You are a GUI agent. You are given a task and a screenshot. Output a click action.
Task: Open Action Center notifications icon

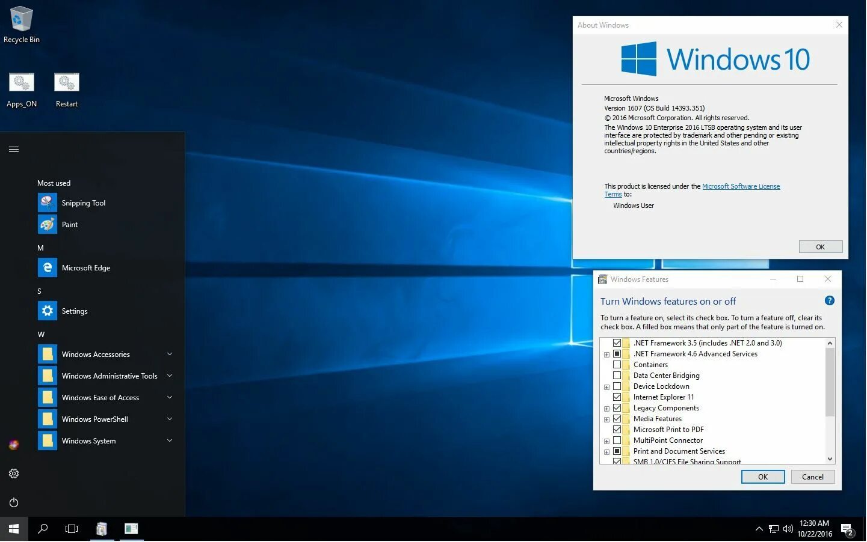point(848,529)
